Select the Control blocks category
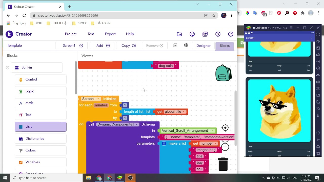 pos(40,79)
